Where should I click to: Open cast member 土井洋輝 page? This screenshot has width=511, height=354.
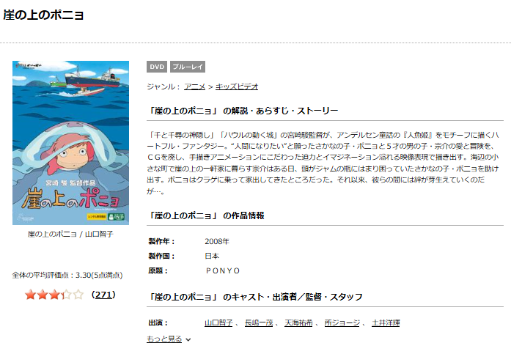pyautogui.click(x=386, y=322)
